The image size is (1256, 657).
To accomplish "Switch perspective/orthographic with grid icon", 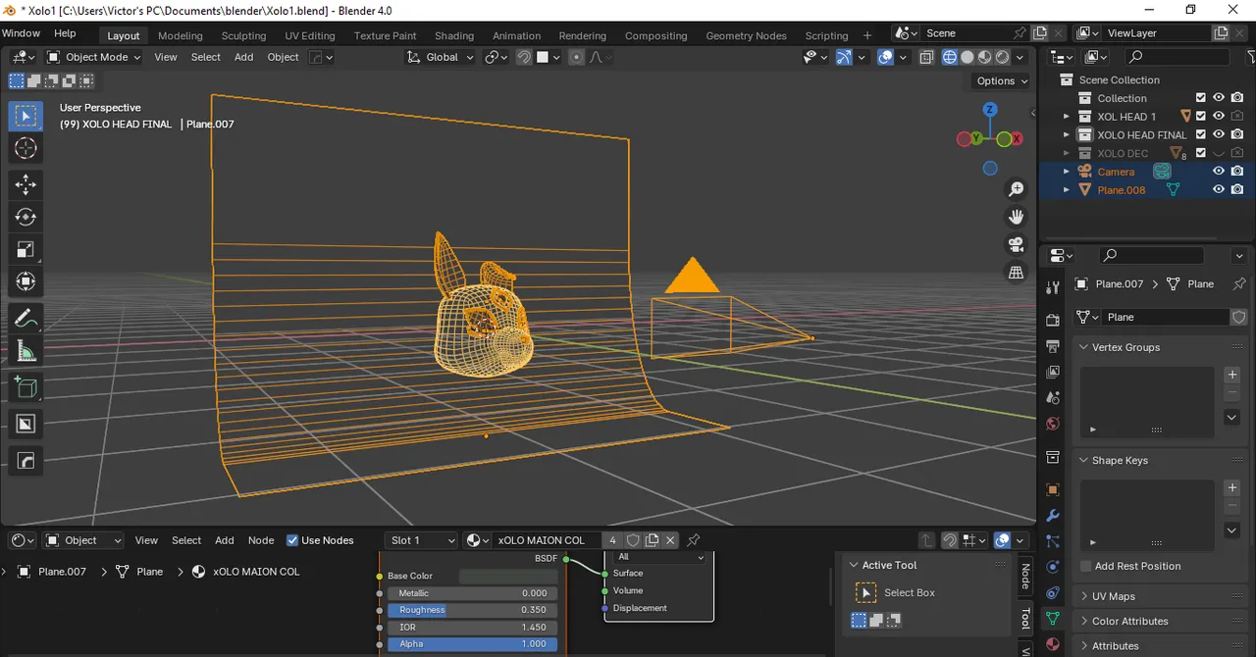I will coord(1017,272).
